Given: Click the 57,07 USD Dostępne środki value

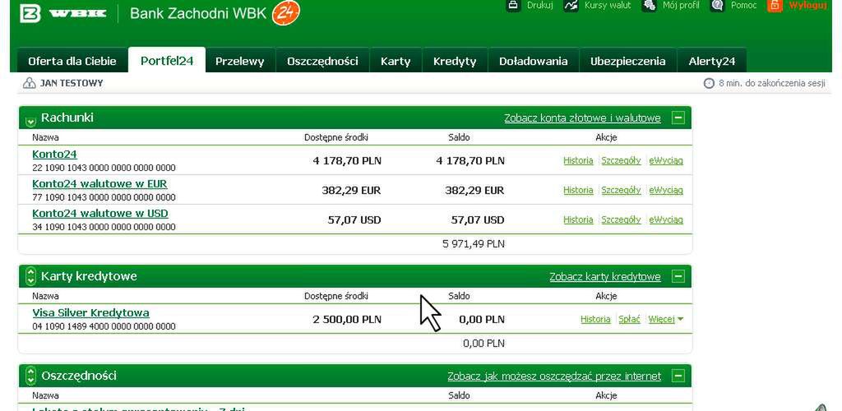Looking at the screenshot, I should [354, 219].
